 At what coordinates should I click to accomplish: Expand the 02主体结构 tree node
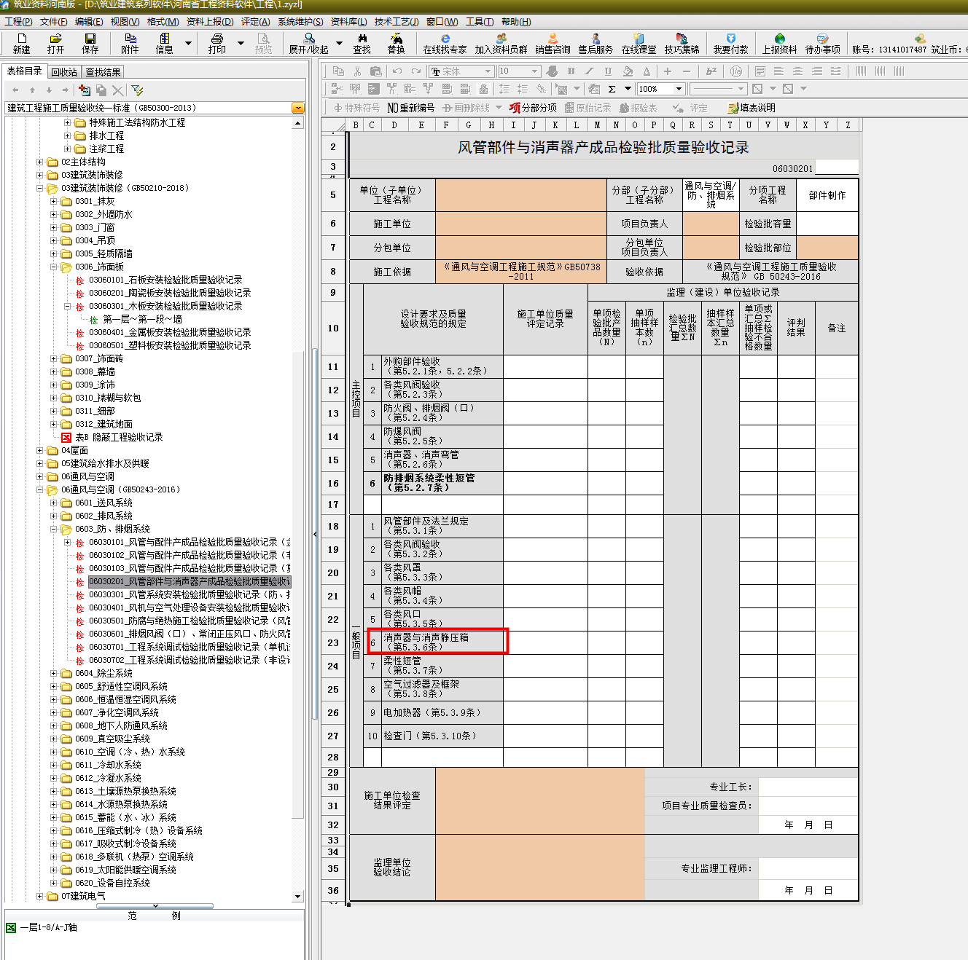pyautogui.click(x=40, y=162)
